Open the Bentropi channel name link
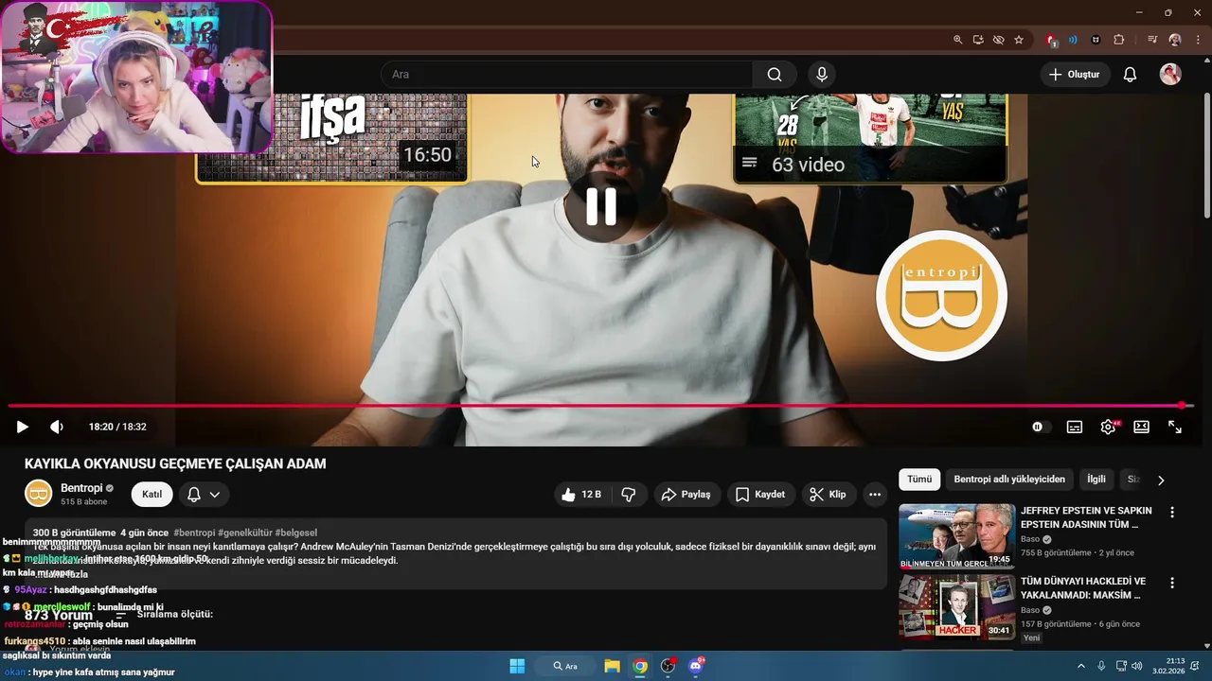The image size is (1212, 681). [x=81, y=488]
